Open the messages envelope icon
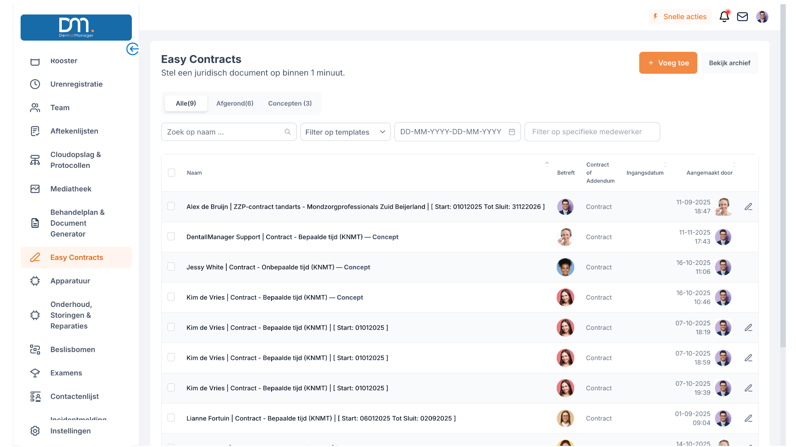This screenshot has width=796, height=447. click(743, 17)
